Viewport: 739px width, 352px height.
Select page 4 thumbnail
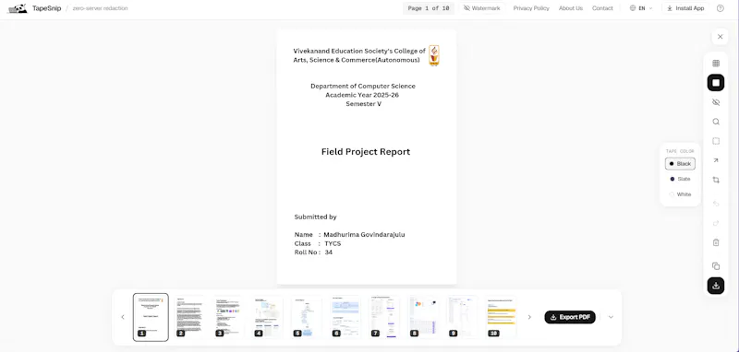click(x=267, y=317)
